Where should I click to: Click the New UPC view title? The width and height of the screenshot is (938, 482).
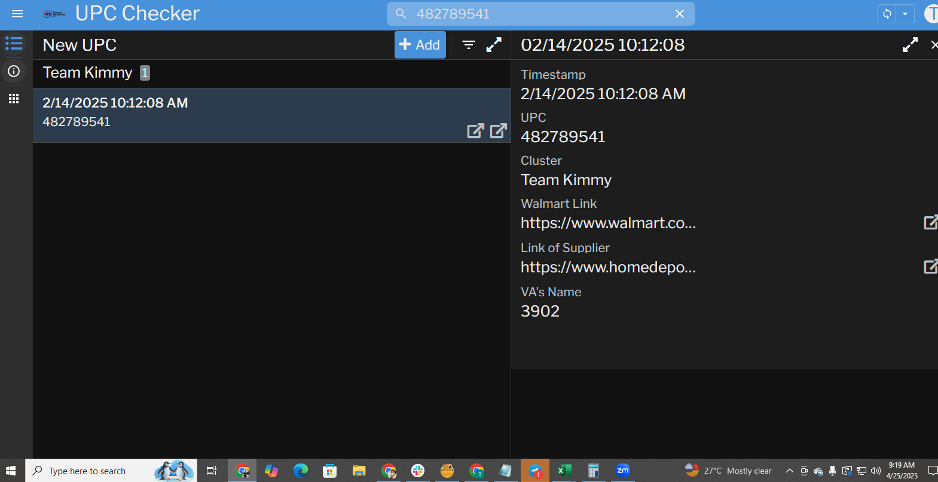click(80, 45)
